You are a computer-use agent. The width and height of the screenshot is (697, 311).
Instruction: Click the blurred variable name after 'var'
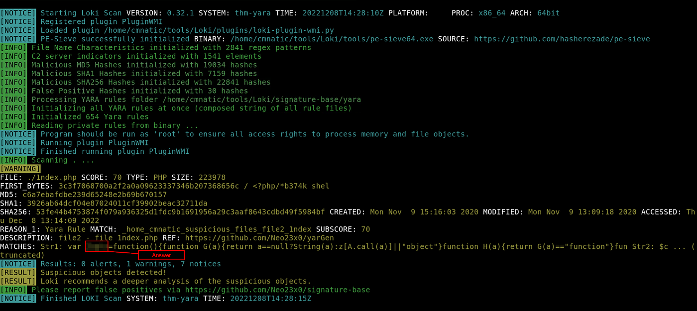97,246
